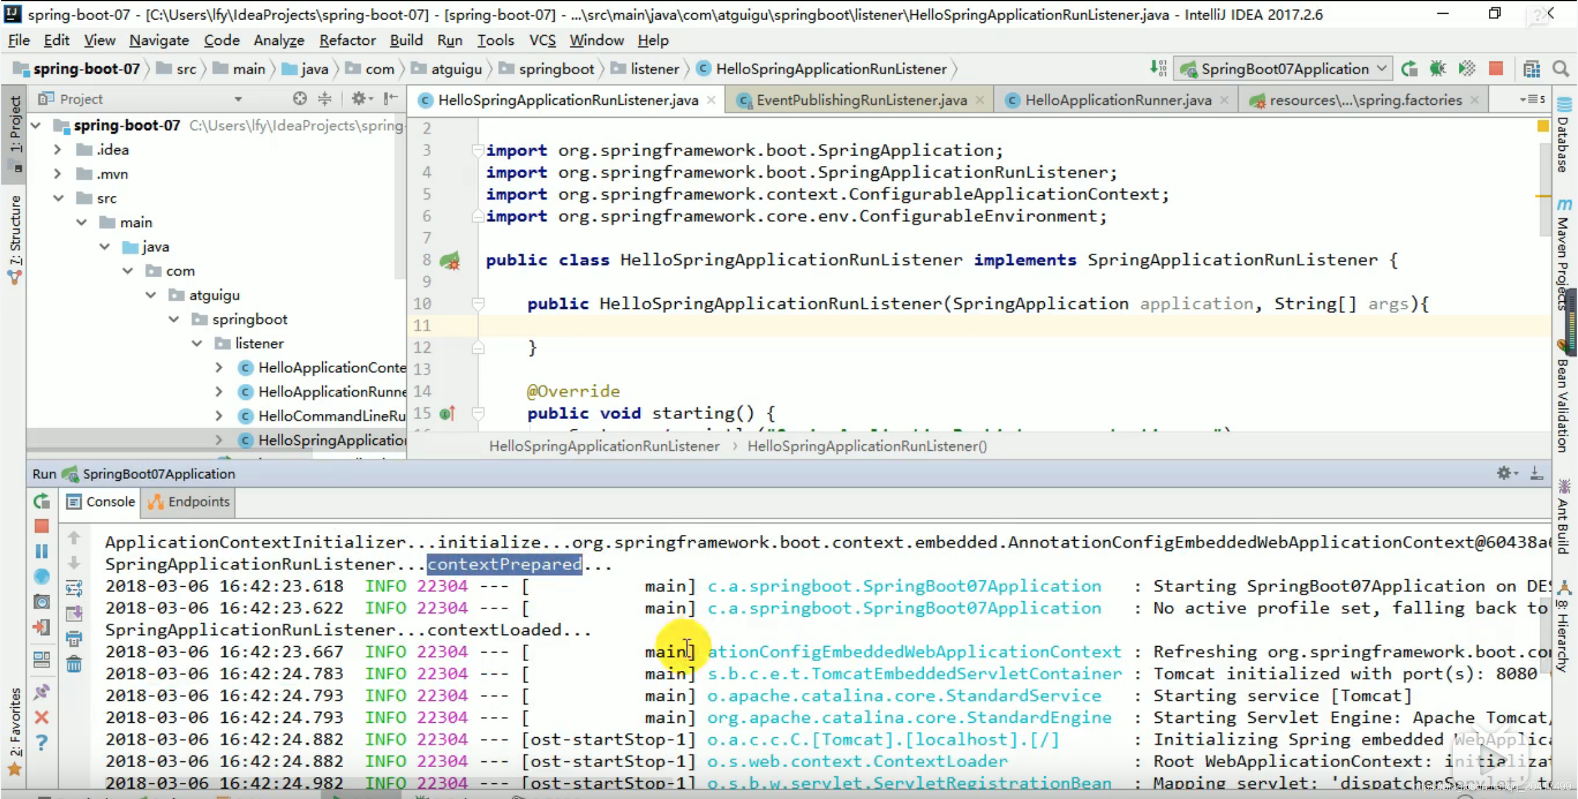
Task: Toggle the Structure tool window stripe
Action: [x=14, y=231]
